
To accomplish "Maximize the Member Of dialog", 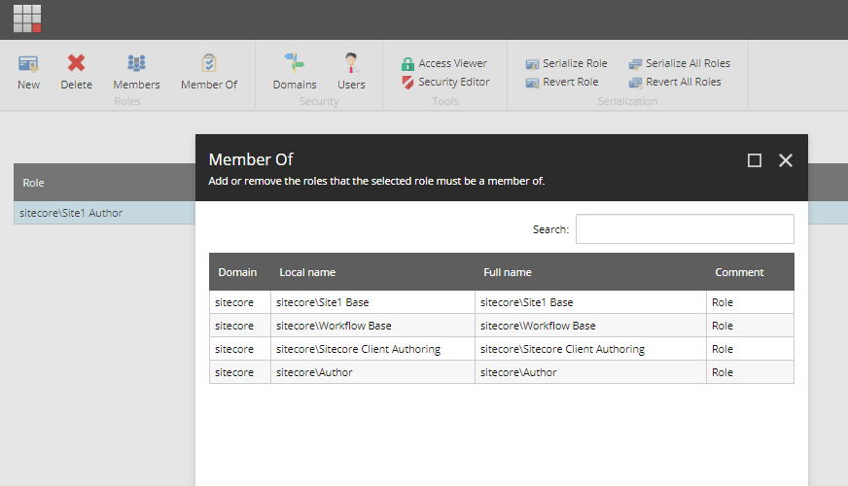I will [755, 160].
